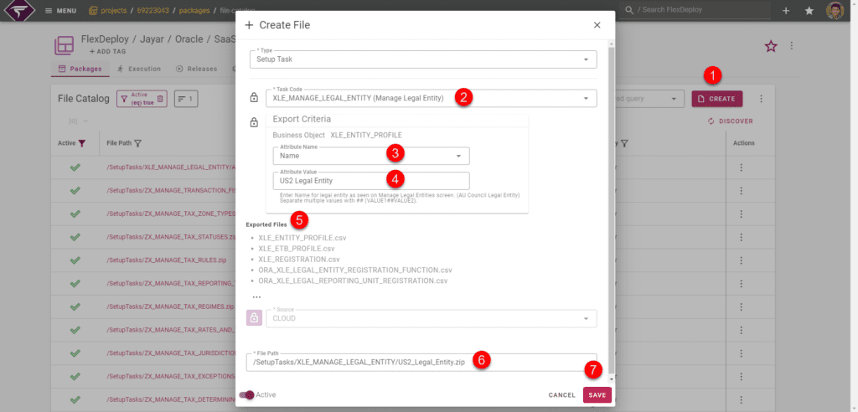
Task: Open Actions menu for ZX_MANAGE_TAX_RULES row
Action: pyautogui.click(x=742, y=260)
